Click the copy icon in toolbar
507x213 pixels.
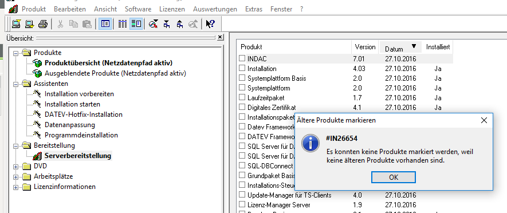pos(73,24)
